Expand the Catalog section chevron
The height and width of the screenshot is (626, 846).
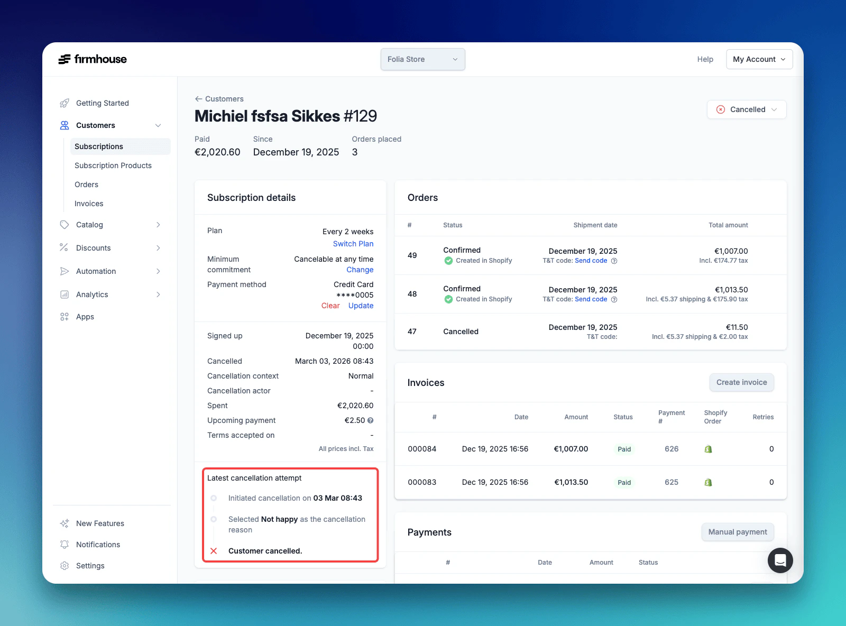click(x=158, y=225)
